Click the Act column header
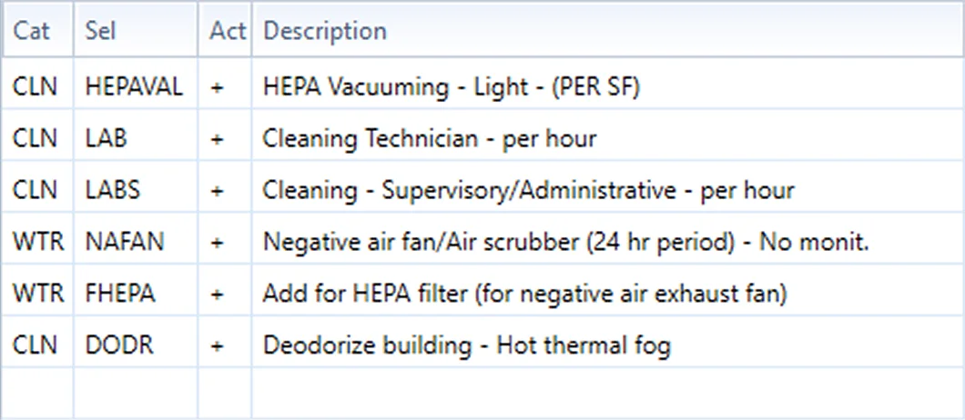The height and width of the screenshot is (420, 965). tap(225, 30)
